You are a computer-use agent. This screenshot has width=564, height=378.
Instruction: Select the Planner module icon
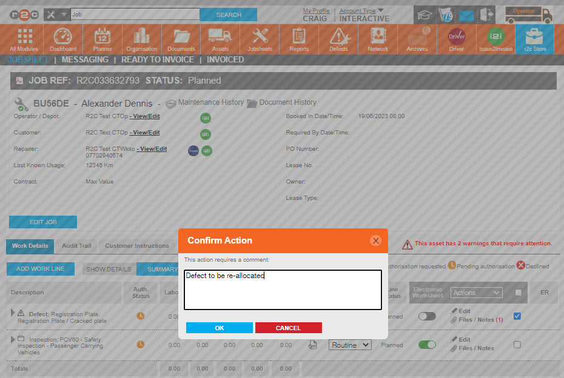102,39
